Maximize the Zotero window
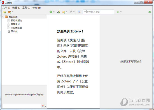Viewport: 154px width, 110px height. pyautogui.click(x=142, y=2)
